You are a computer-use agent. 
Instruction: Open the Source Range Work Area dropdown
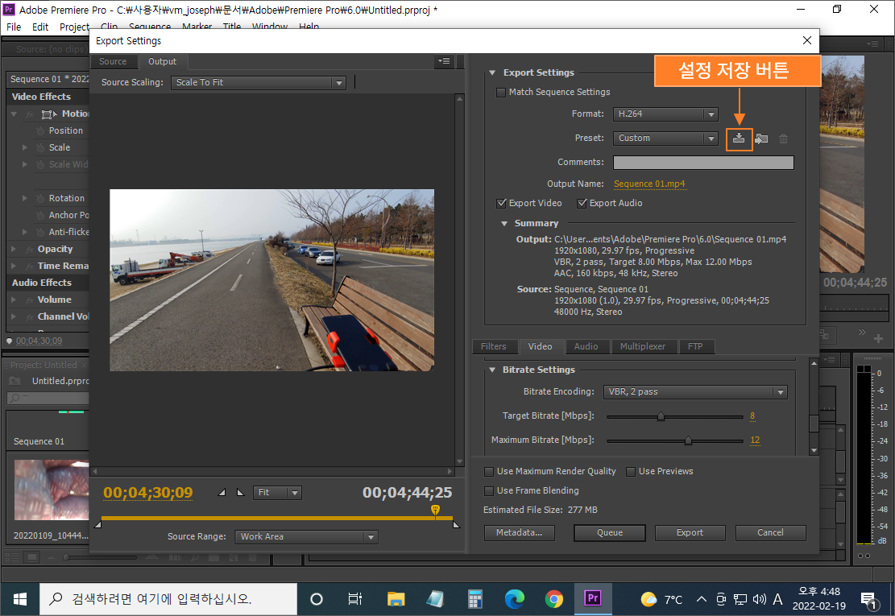coord(306,537)
